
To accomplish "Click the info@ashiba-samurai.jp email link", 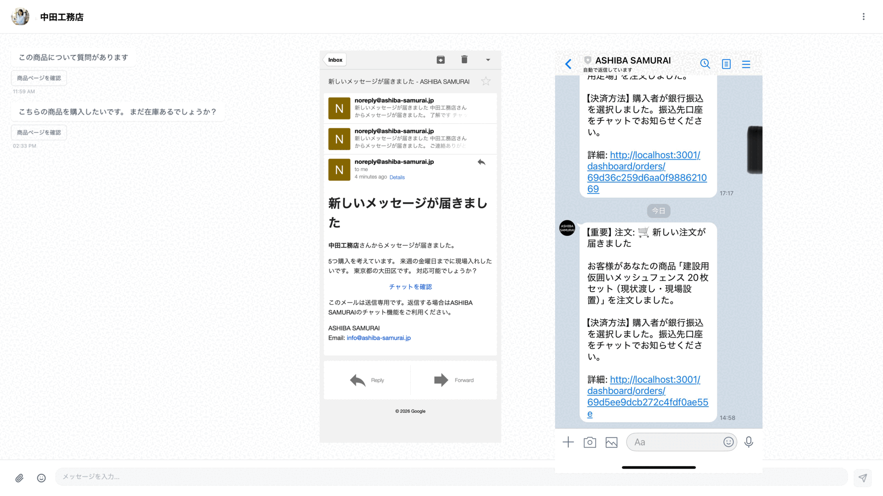I will tap(378, 338).
